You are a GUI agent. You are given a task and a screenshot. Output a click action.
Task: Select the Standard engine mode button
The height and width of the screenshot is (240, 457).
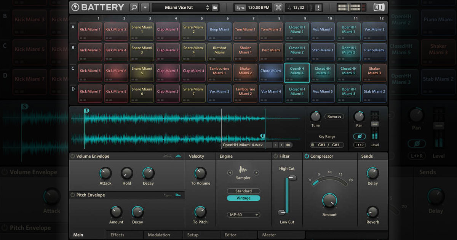click(243, 191)
